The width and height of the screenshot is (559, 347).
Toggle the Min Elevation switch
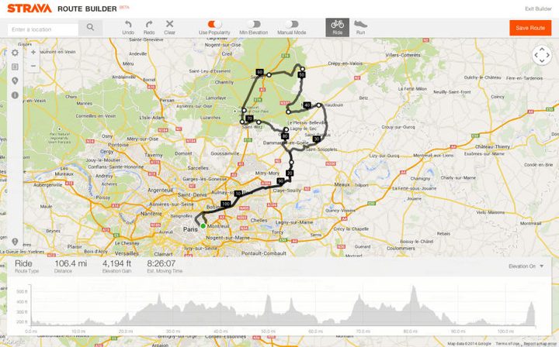point(254,24)
